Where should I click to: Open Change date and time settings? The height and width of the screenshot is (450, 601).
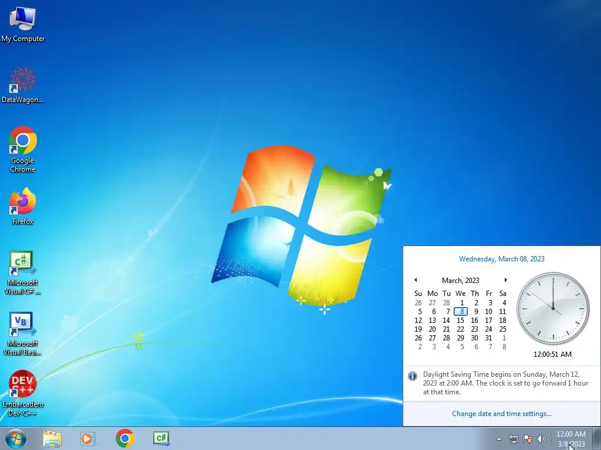[501, 414]
